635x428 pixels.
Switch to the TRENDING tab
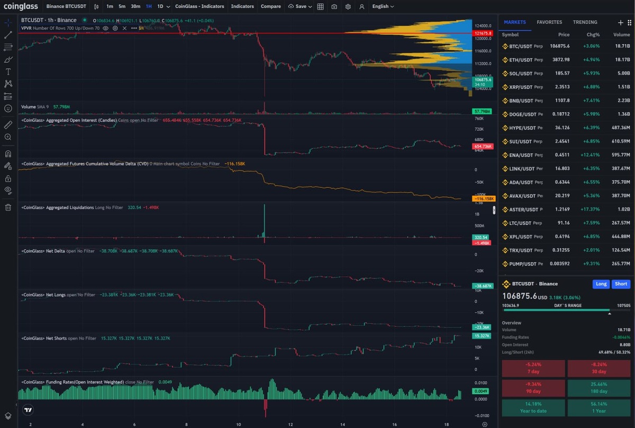(x=585, y=22)
